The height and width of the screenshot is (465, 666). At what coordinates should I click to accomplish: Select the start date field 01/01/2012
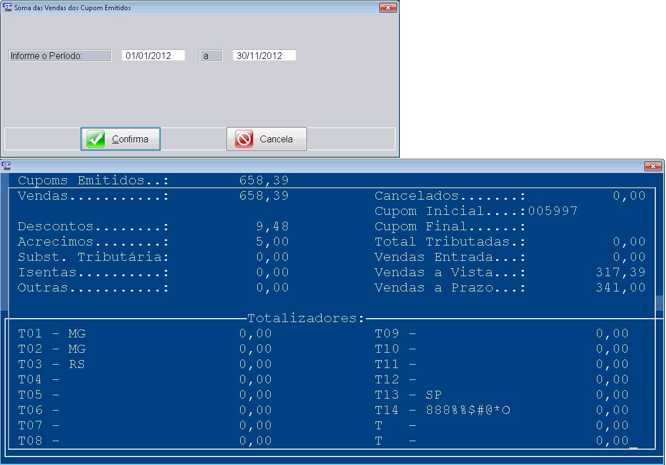tap(153, 56)
